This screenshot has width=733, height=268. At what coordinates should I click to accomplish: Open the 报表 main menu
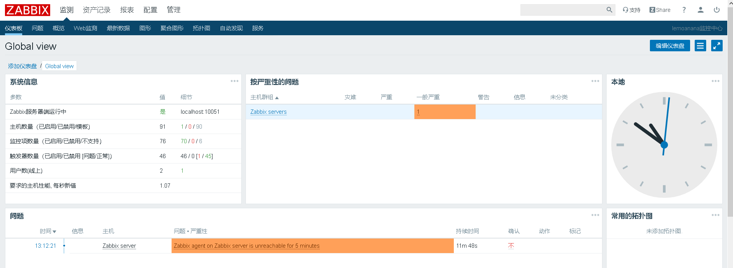(x=127, y=10)
